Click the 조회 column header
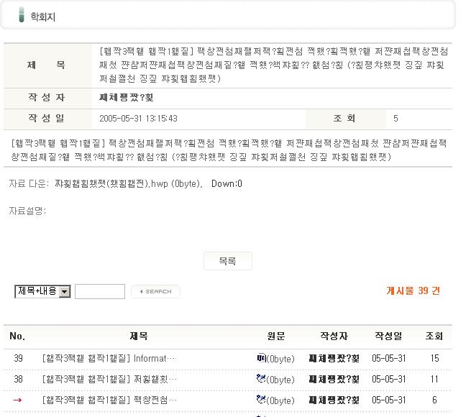The image size is (471, 417). [434, 336]
